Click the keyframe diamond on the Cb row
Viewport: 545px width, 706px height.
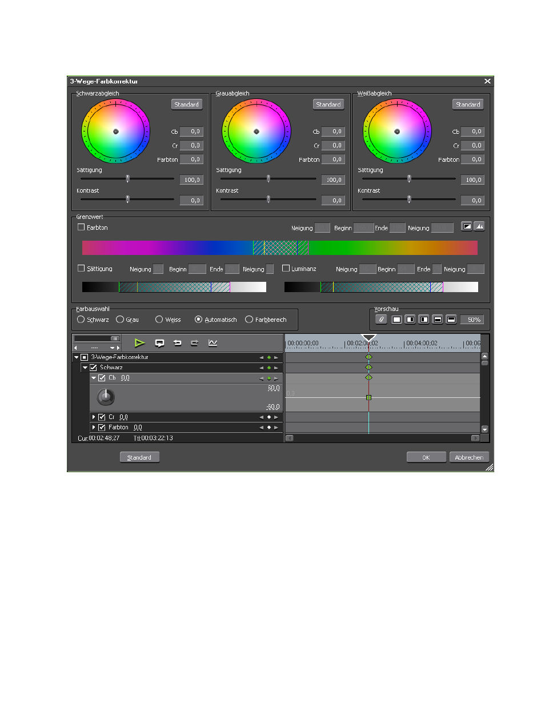point(269,378)
